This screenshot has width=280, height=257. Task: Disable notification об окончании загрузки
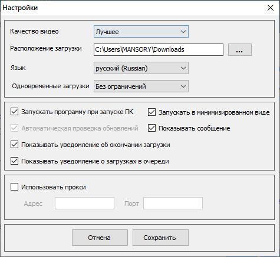[14, 145]
